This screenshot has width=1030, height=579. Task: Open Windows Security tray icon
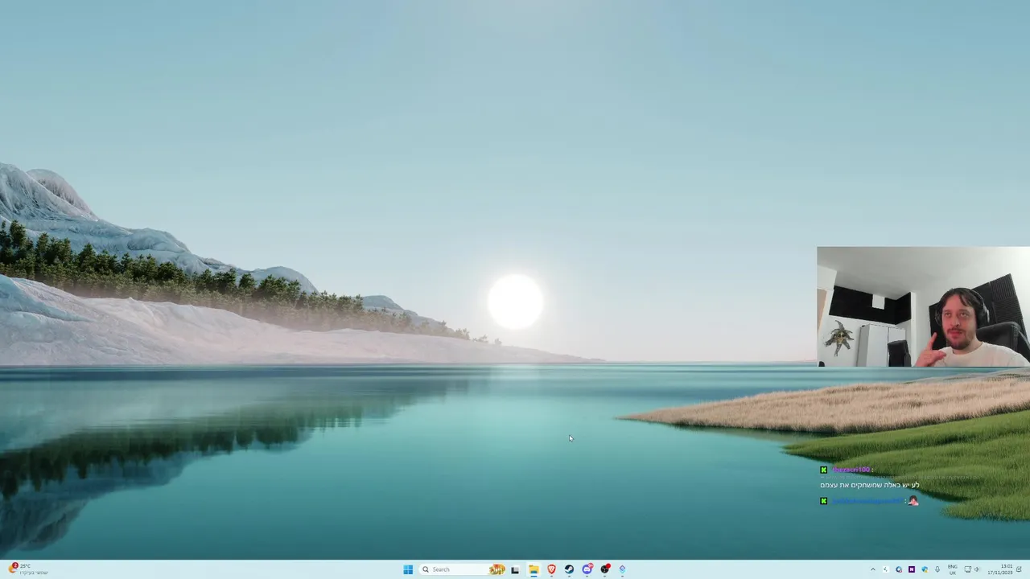(925, 569)
